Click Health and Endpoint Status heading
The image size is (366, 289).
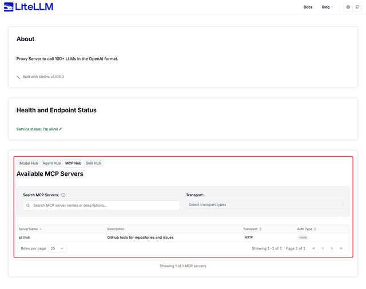[57, 110]
